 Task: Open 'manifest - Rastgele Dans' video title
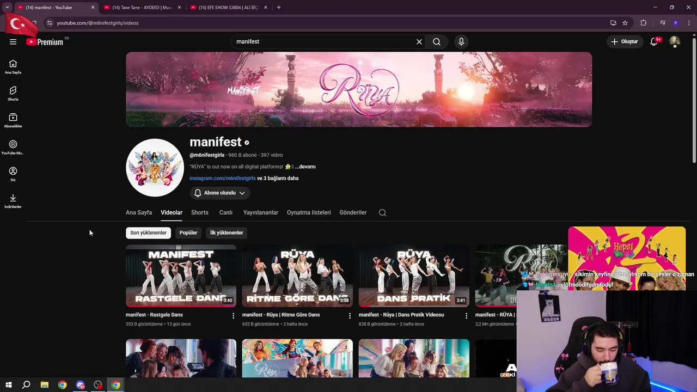(154, 315)
